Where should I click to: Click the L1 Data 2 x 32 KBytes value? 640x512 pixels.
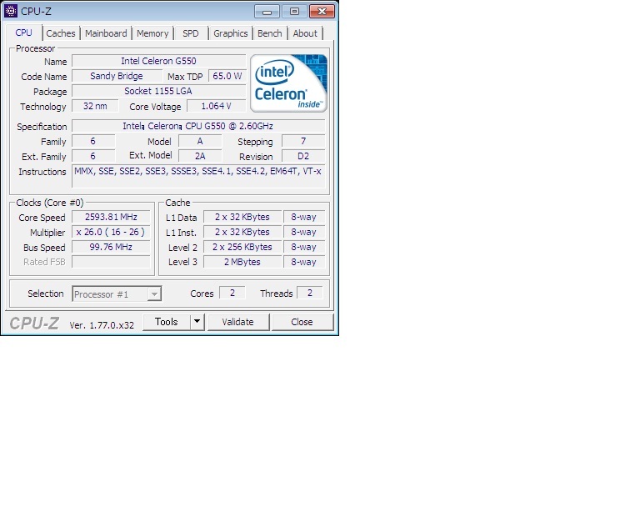click(x=242, y=217)
